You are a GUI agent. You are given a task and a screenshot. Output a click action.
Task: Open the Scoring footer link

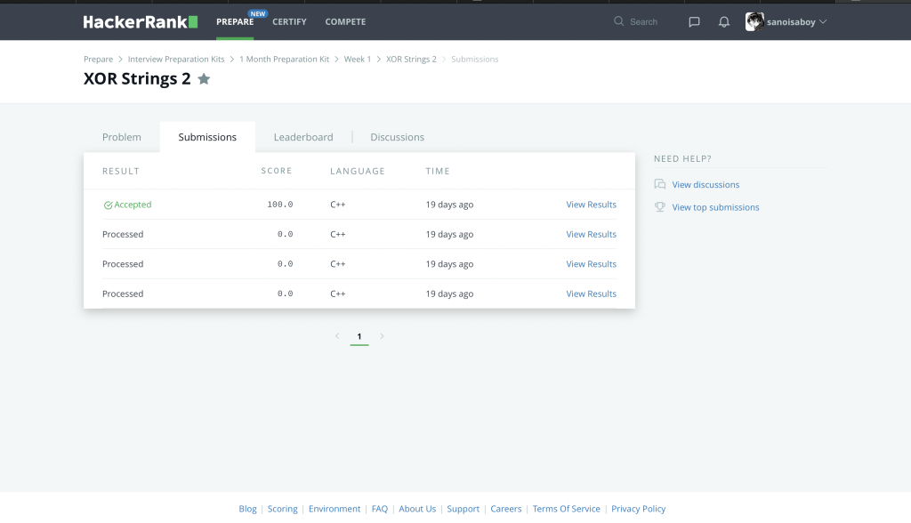coord(282,509)
